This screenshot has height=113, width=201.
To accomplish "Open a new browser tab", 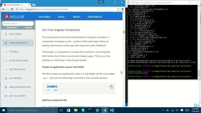I will pos(34,5).
